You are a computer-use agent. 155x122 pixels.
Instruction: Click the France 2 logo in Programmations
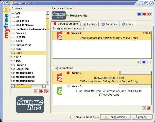pos(60,78)
